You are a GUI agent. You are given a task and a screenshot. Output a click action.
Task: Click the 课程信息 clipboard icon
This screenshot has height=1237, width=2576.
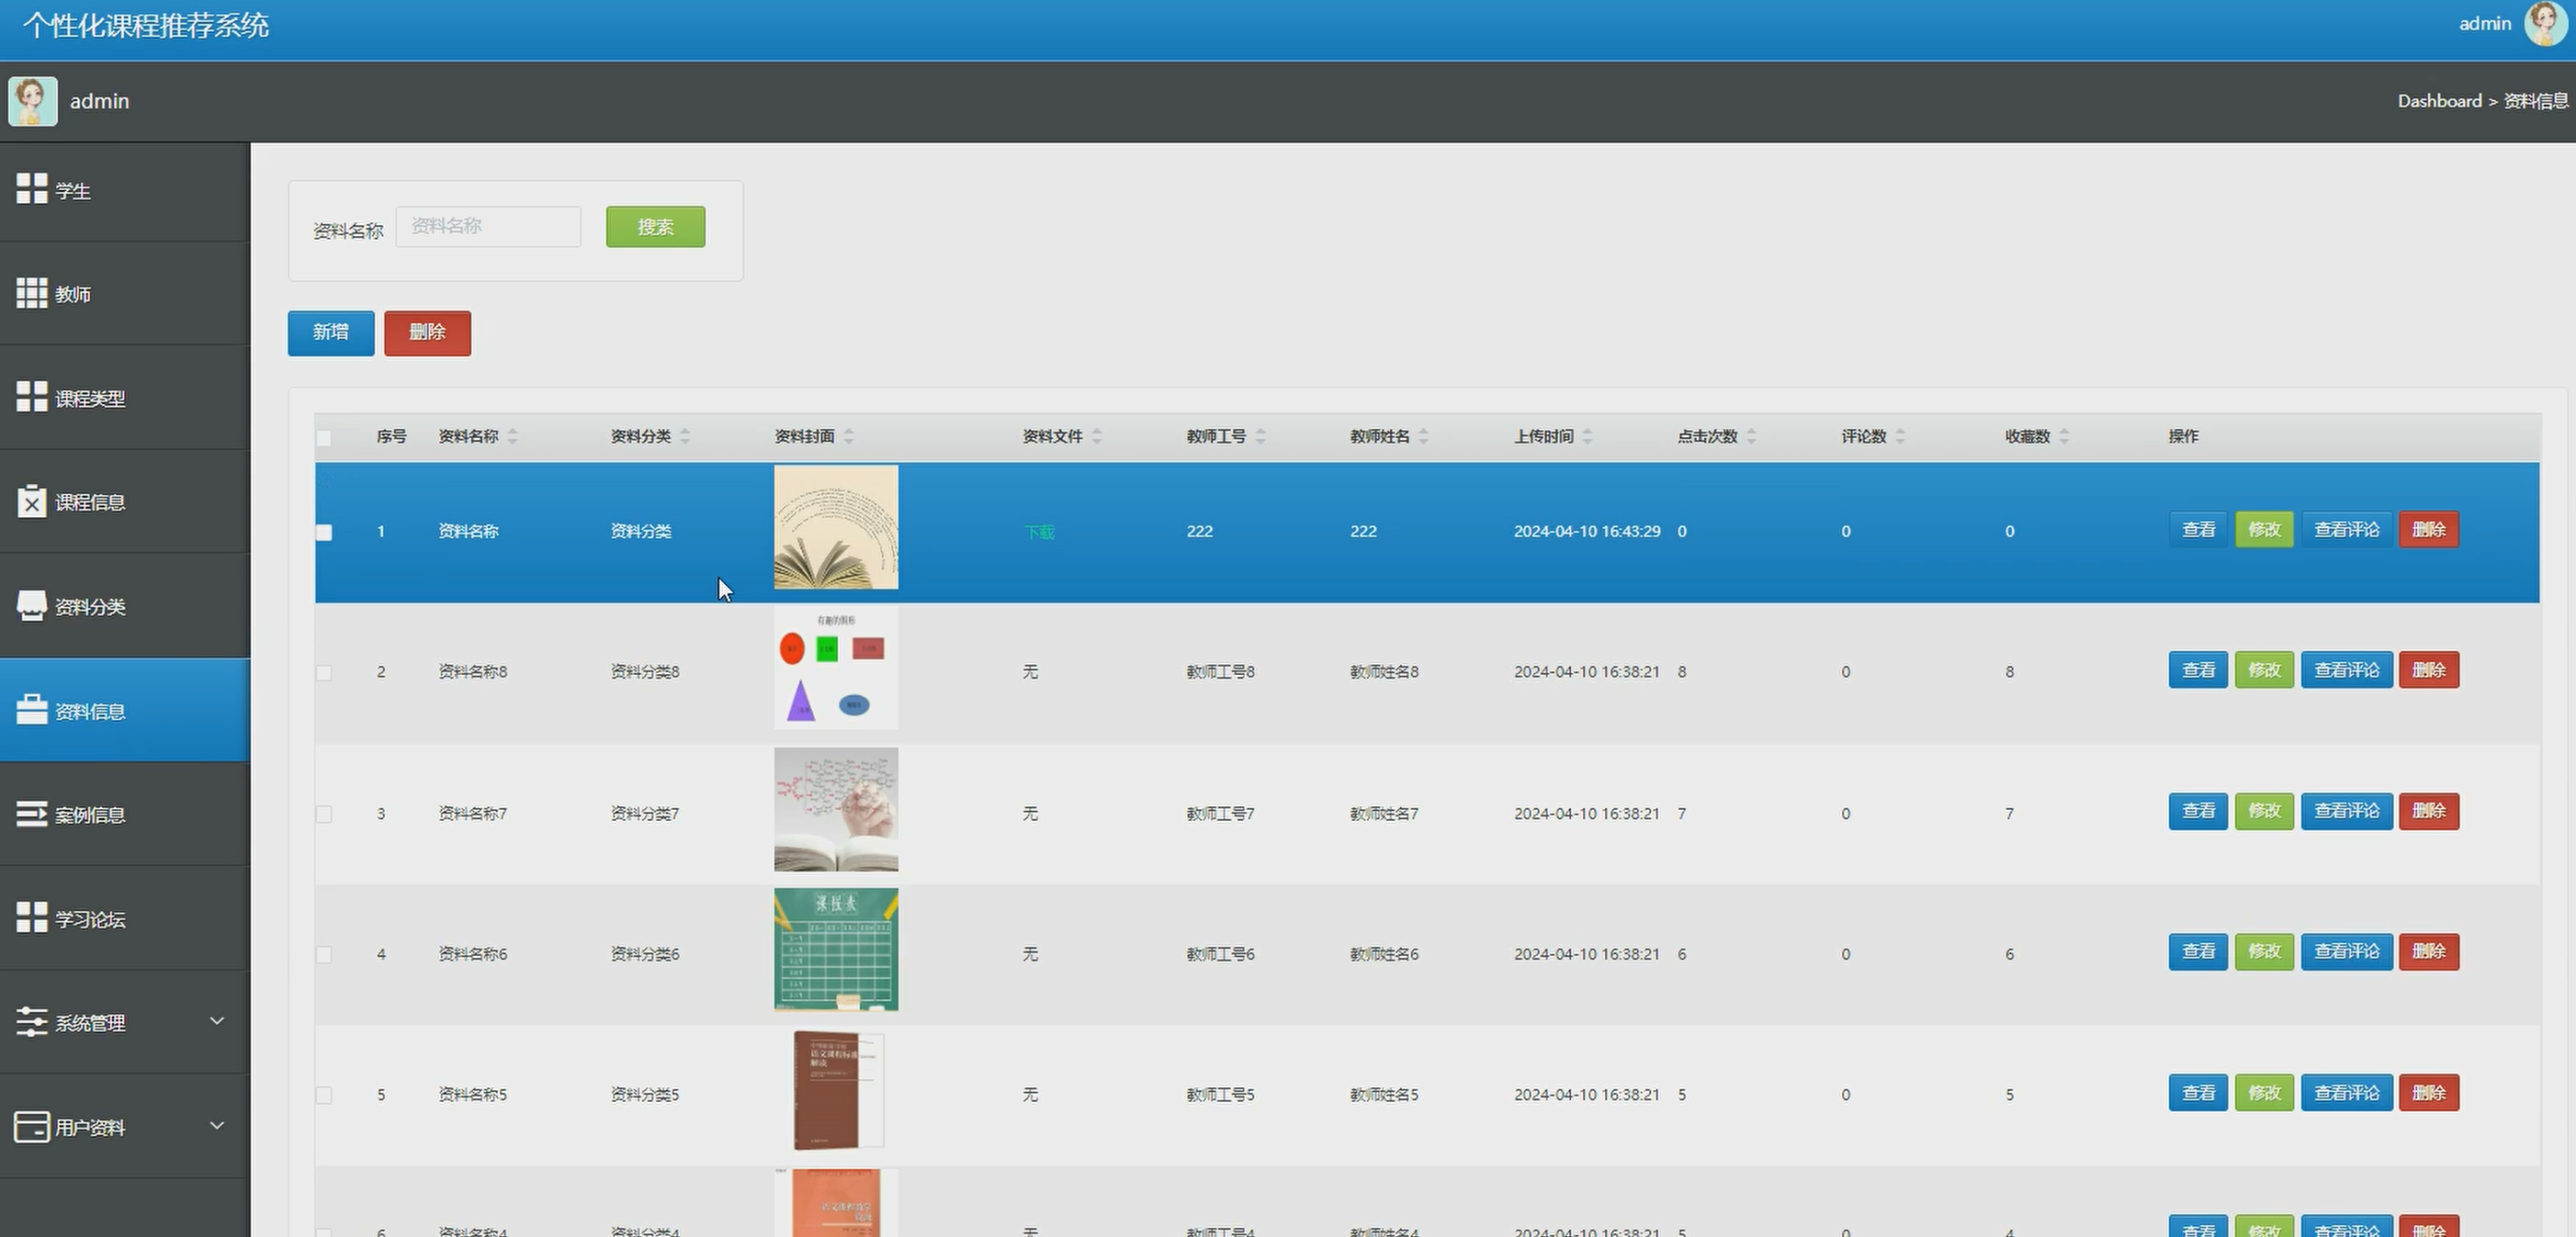32,501
